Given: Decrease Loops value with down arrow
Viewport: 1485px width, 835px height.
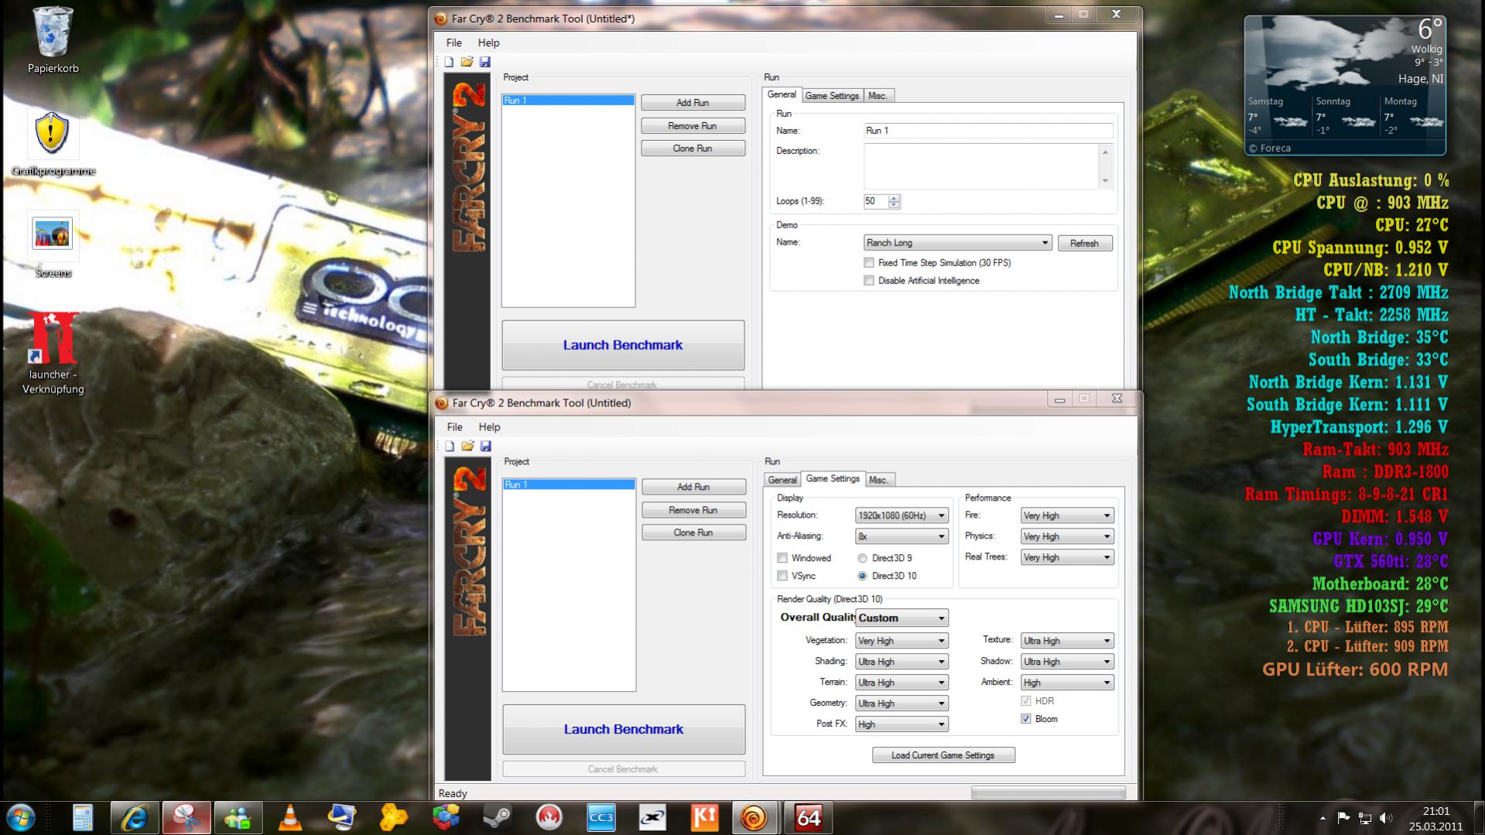Looking at the screenshot, I should [x=894, y=205].
